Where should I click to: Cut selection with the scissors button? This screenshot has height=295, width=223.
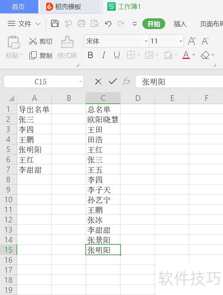click(41, 41)
